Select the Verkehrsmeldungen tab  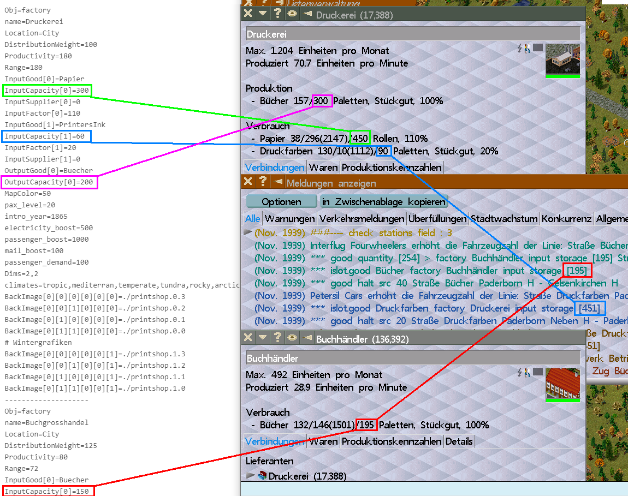point(363,219)
